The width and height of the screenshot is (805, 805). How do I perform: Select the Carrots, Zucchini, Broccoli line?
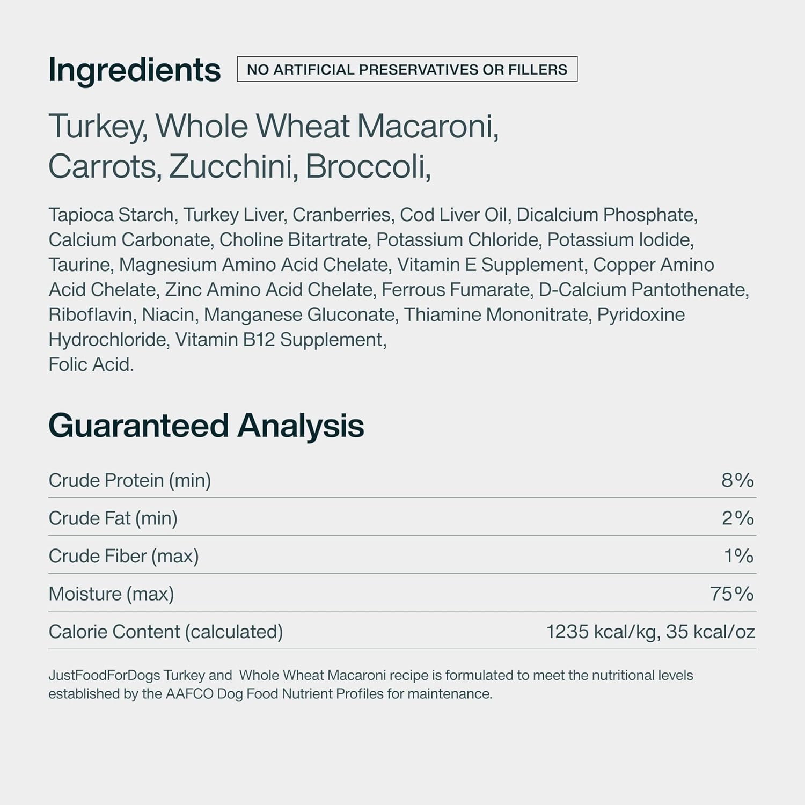tap(240, 167)
